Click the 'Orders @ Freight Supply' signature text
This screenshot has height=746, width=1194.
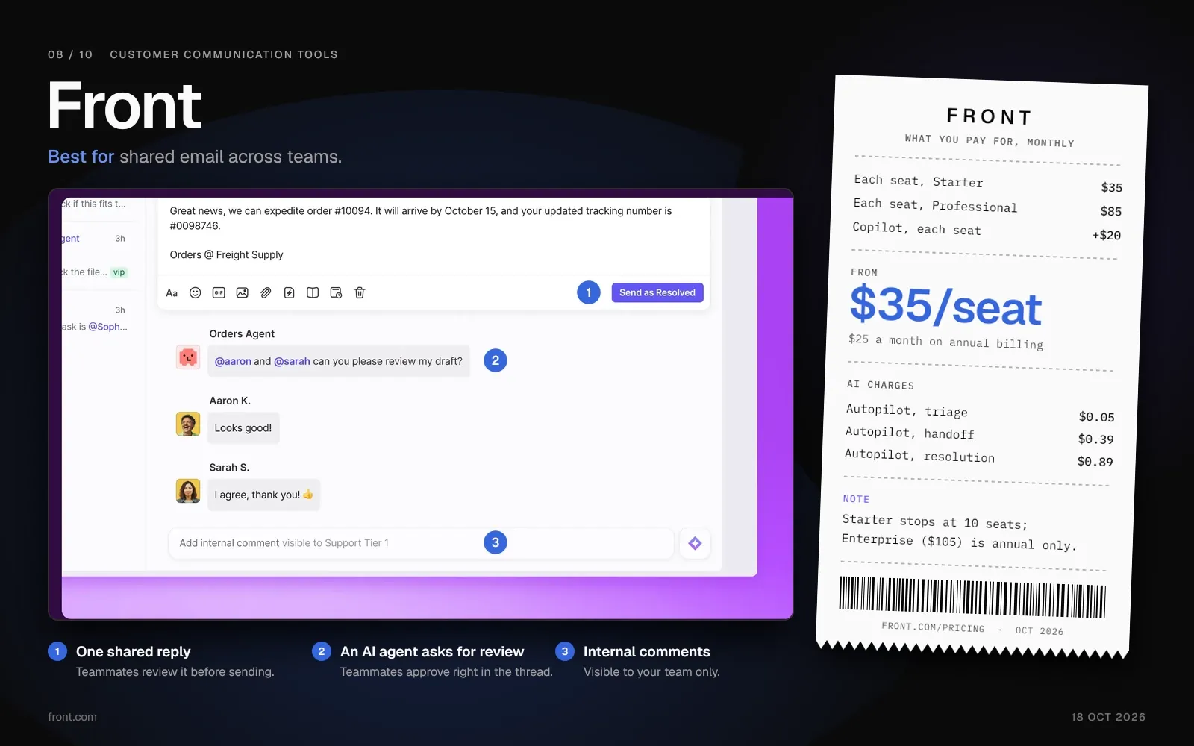(226, 254)
